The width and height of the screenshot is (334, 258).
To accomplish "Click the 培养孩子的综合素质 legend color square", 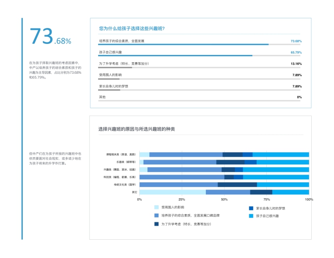I will [x=156, y=216].
